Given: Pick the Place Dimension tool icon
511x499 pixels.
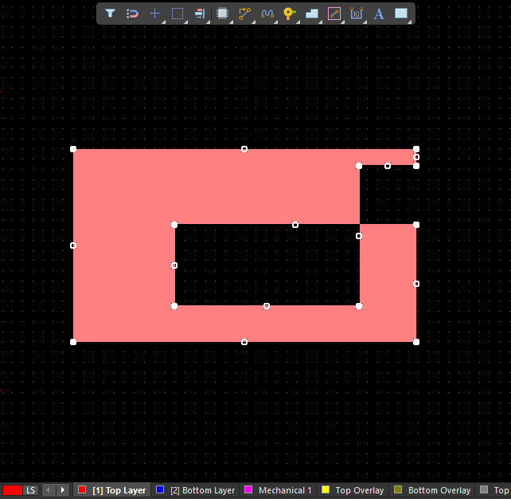Looking at the screenshot, I should click(x=357, y=14).
